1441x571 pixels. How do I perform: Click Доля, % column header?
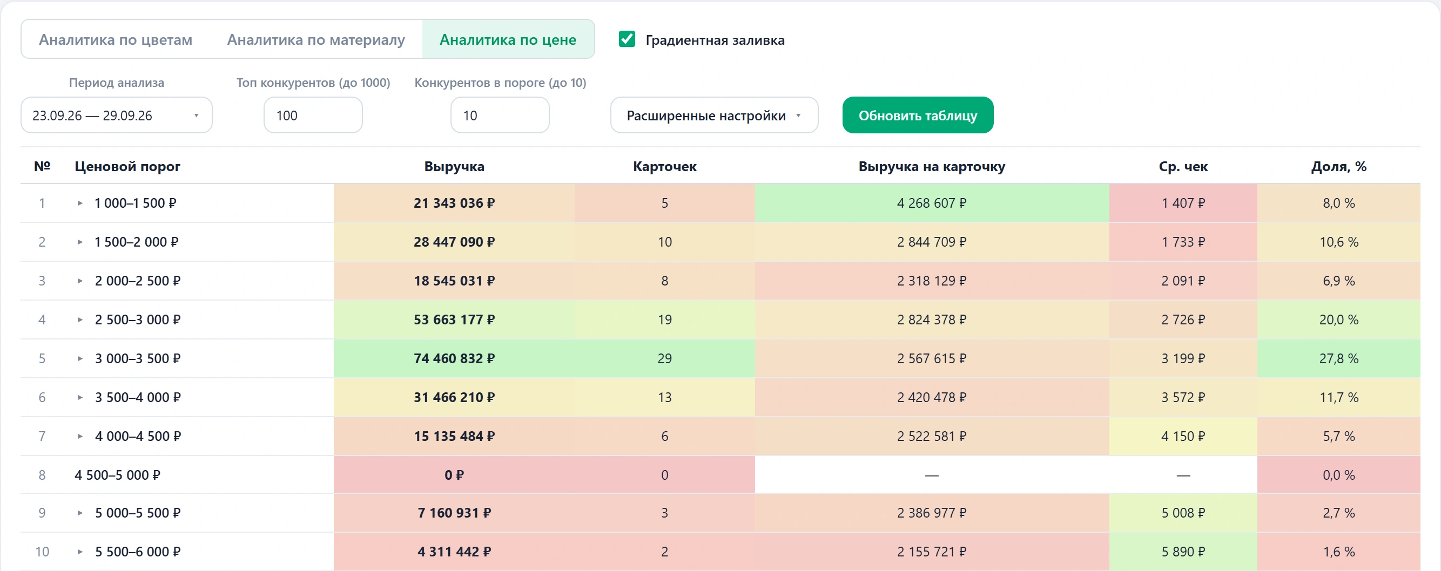click(1338, 166)
